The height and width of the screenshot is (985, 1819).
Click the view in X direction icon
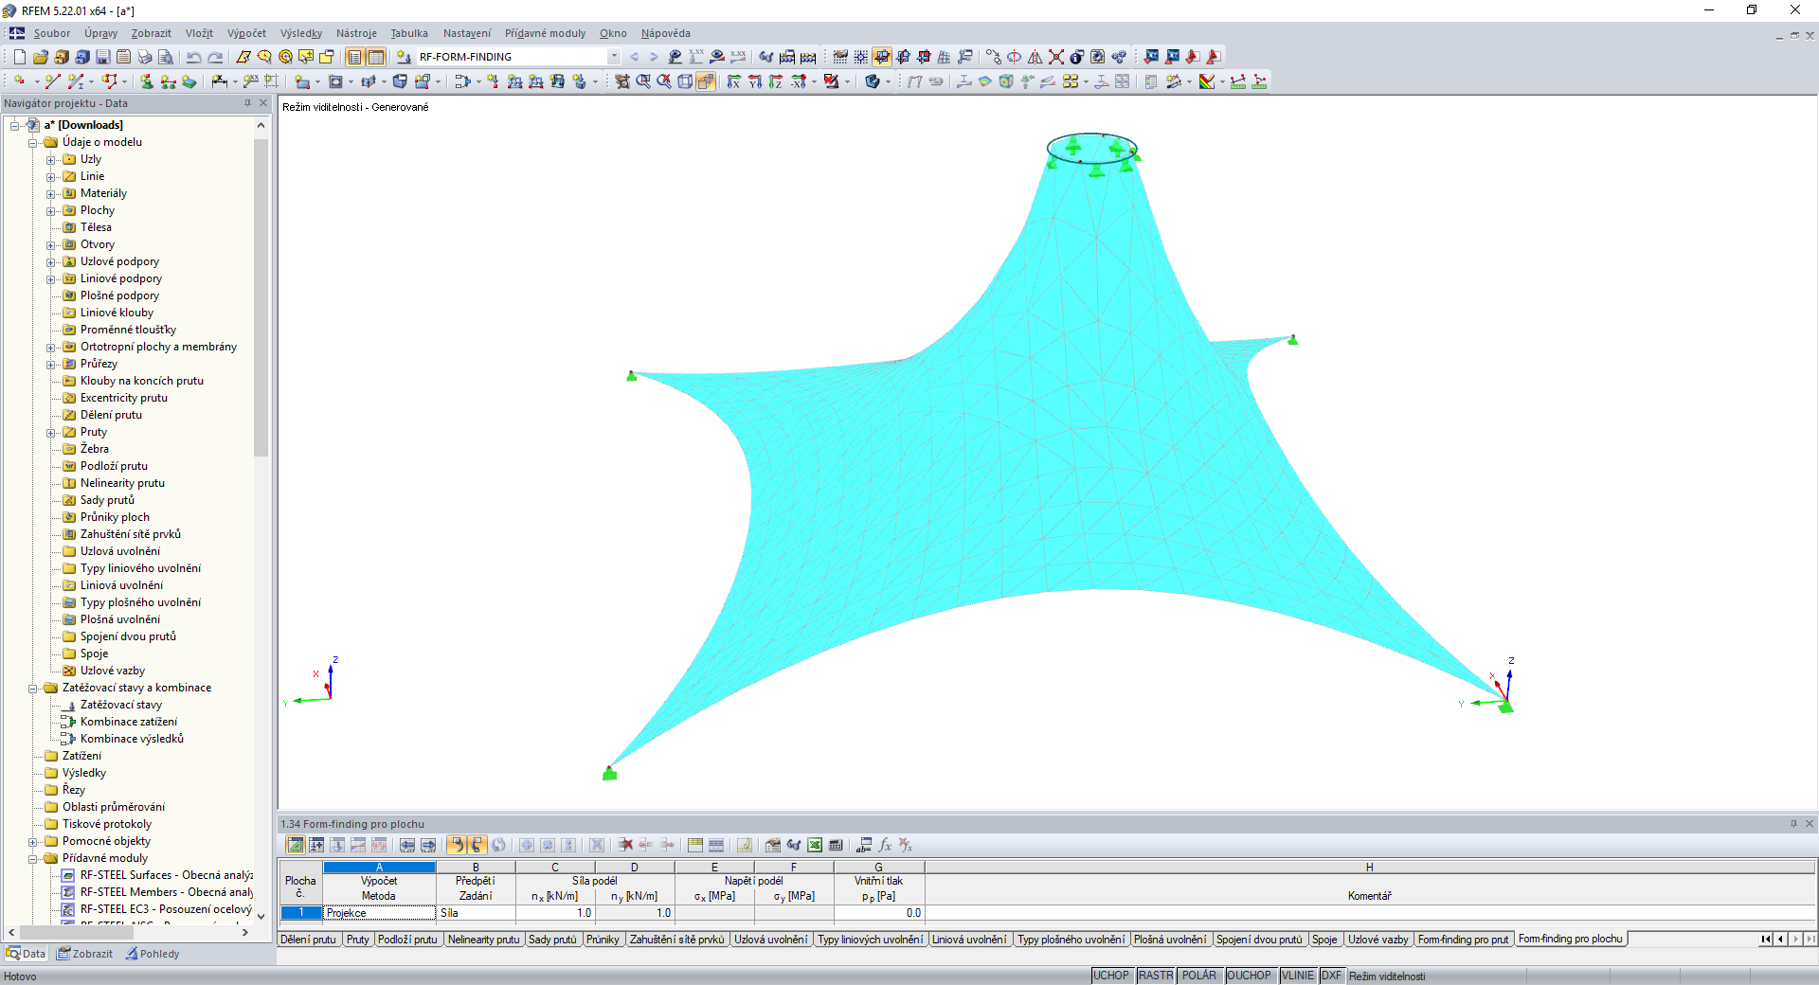click(734, 81)
